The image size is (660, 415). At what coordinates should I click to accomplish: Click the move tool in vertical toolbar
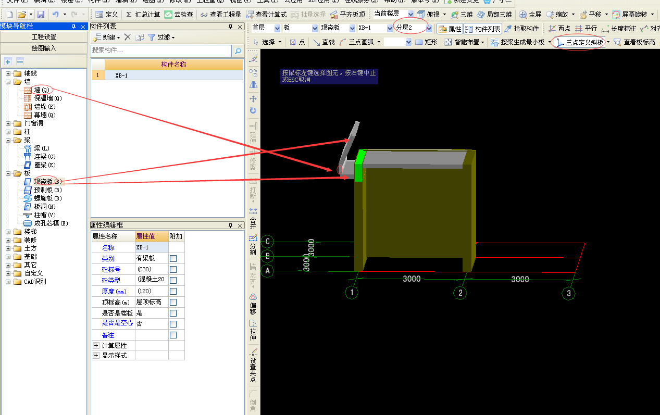pyautogui.click(x=253, y=98)
